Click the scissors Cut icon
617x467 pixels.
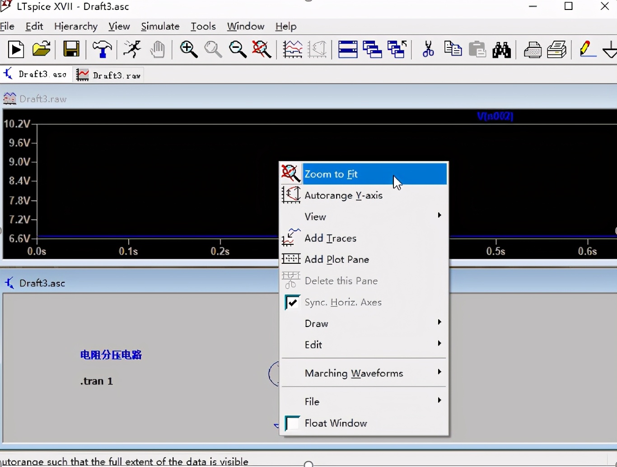[x=428, y=49]
